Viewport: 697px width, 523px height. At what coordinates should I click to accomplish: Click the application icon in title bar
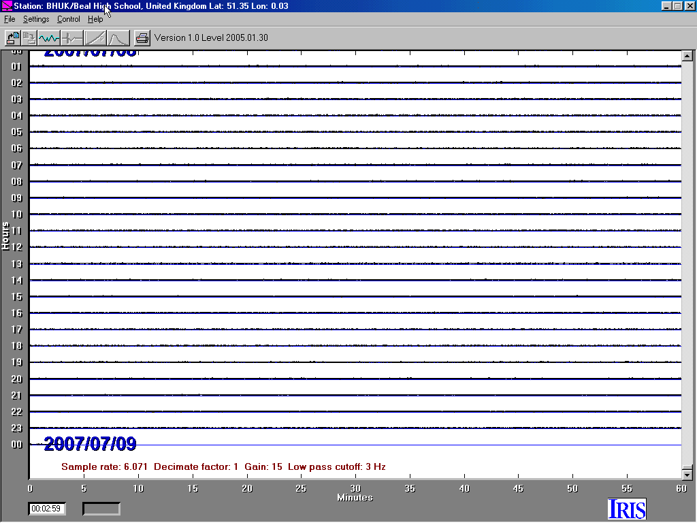tap(7, 6)
